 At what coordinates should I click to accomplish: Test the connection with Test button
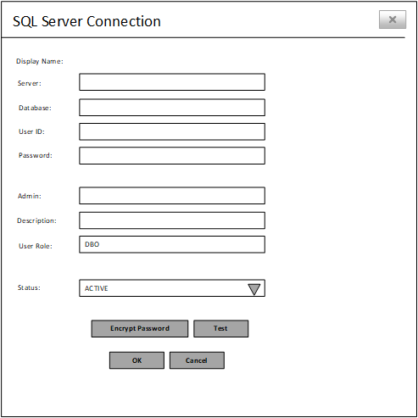tap(220, 328)
